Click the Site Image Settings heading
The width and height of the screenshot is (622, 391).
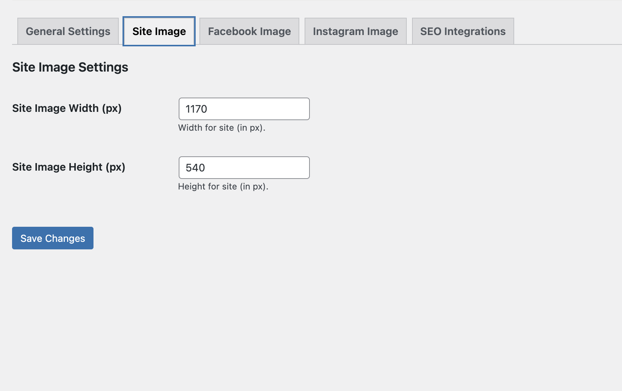tap(70, 67)
